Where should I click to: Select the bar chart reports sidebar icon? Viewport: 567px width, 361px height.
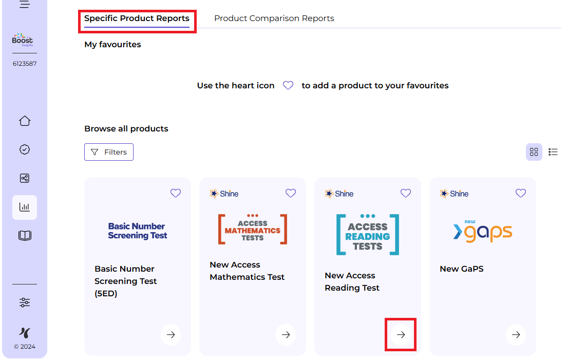25,207
